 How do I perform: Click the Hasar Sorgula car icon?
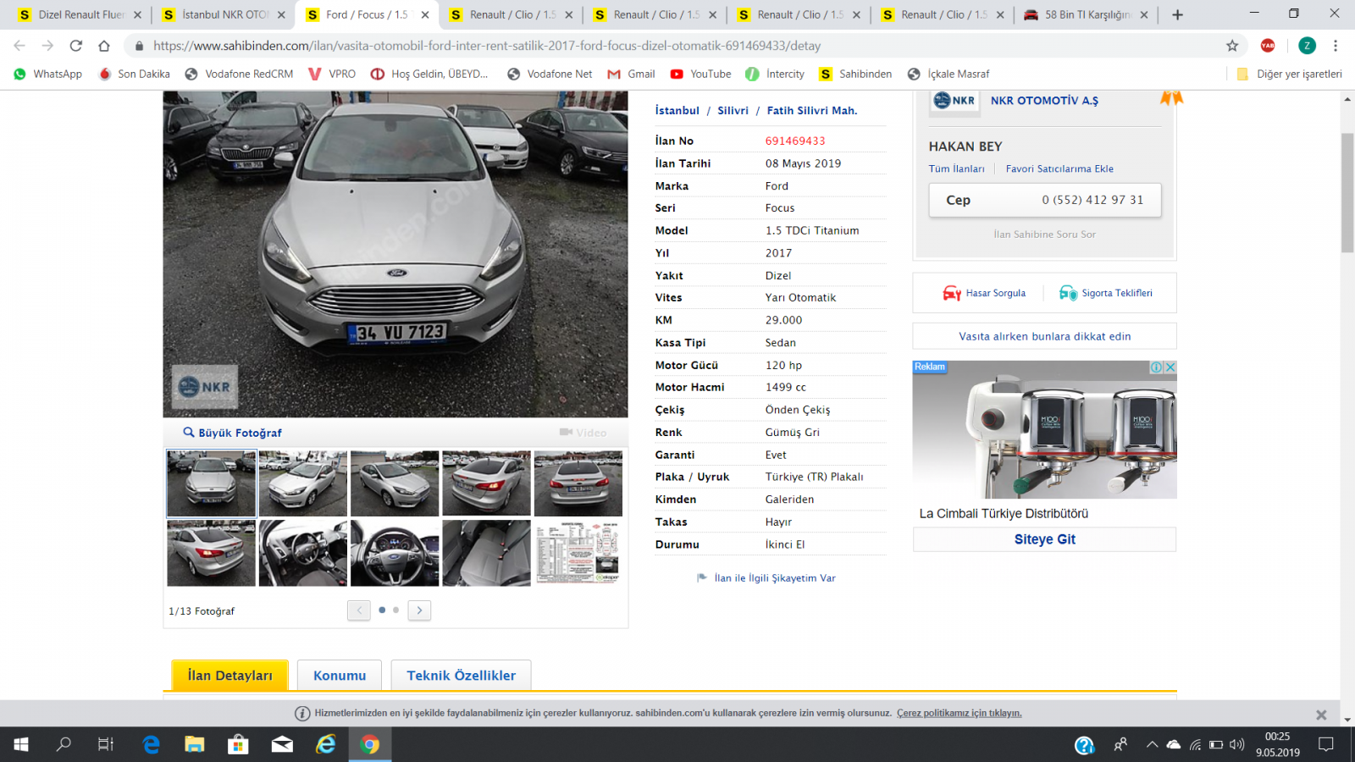[x=952, y=293]
